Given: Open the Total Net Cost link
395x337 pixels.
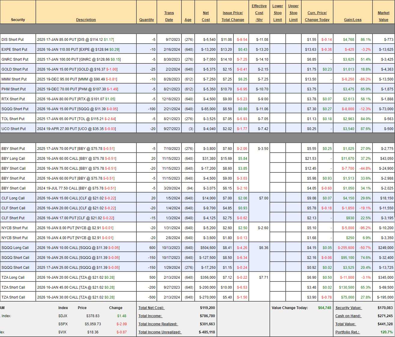Looking at the screenshot, I should tap(151, 308).
